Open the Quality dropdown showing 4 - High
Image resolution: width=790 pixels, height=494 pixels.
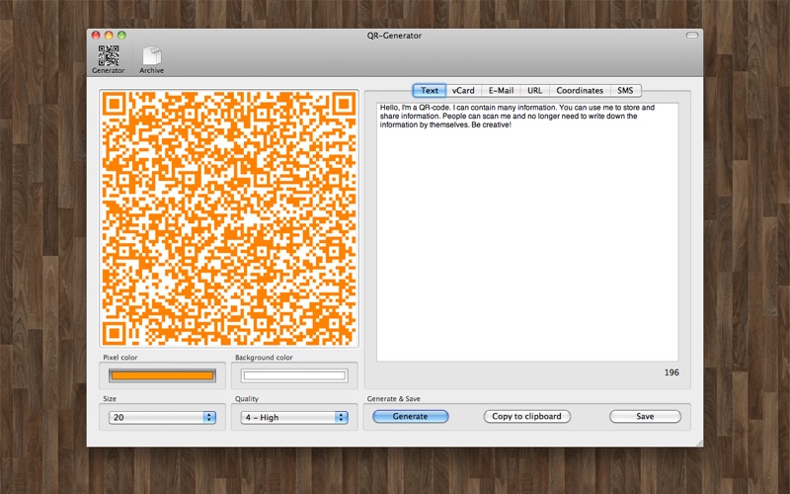click(x=294, y=417)
